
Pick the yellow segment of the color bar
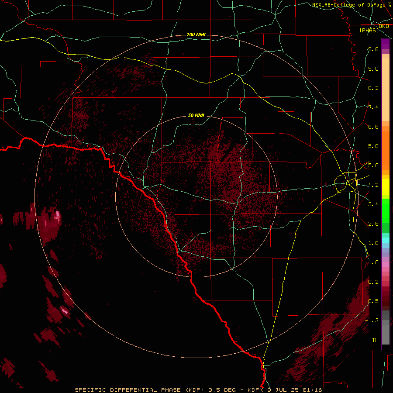pyautogui.click(x=386, y=187)
